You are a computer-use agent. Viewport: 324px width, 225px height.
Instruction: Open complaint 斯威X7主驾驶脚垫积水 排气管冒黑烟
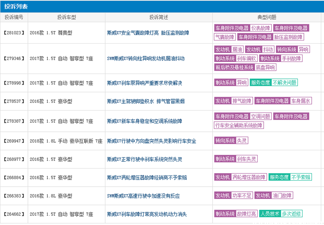(x=146, y=101)
